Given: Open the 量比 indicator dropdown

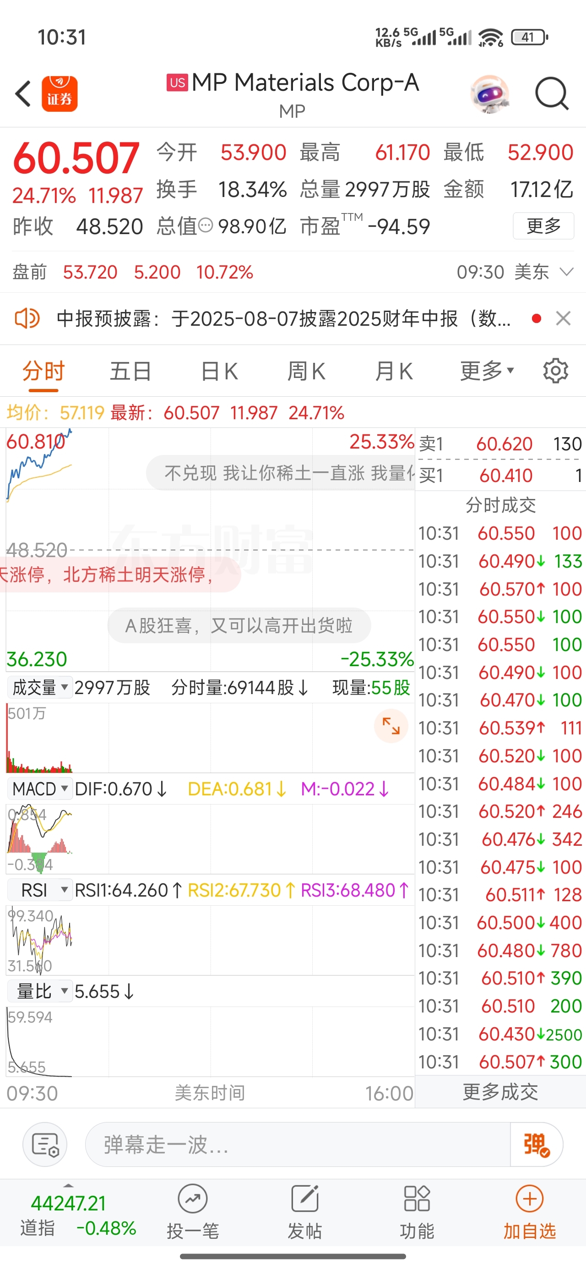Looking at the screenshot, I should (40, 991).
